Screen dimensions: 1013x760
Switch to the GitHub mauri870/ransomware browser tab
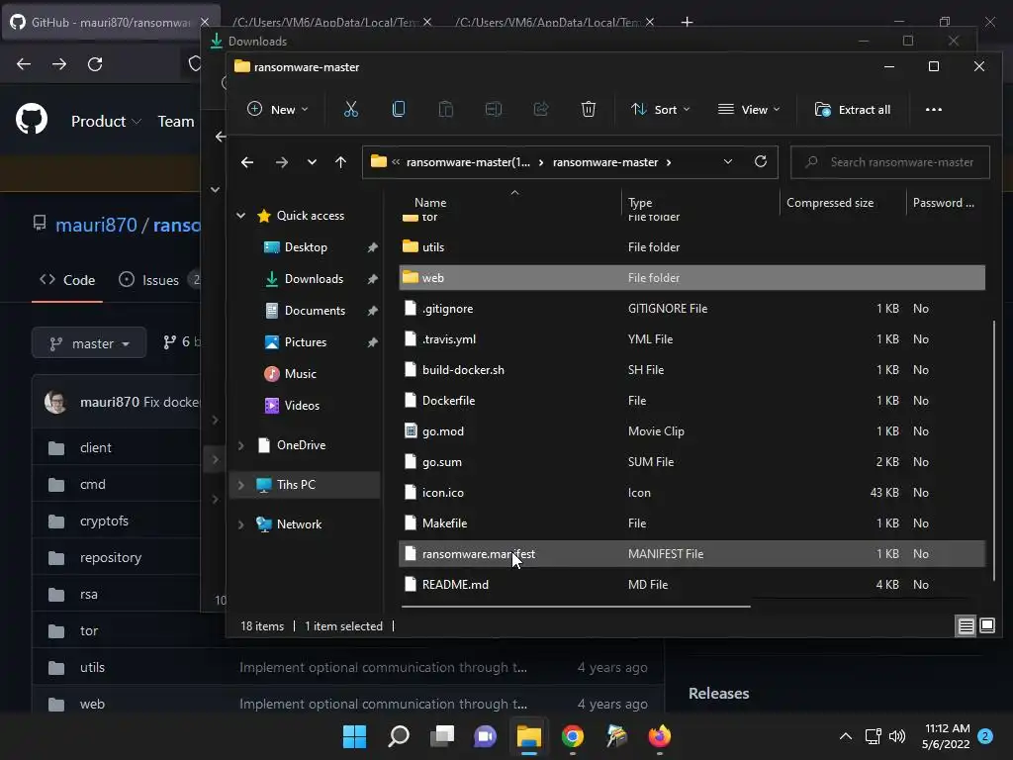coord(110,22)
